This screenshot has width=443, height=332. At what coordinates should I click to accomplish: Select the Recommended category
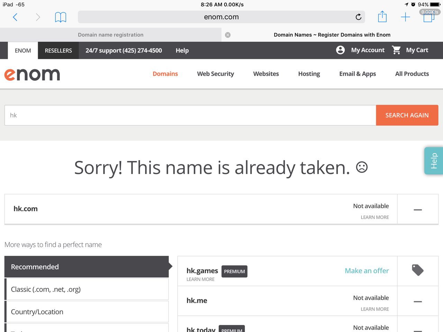click(x=87, y=267)
